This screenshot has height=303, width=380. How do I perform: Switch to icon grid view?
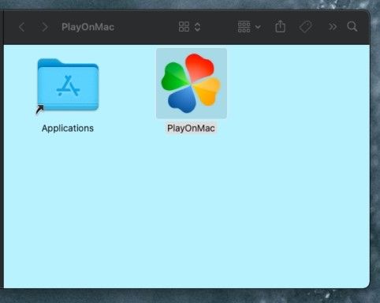tap(184, 27)
